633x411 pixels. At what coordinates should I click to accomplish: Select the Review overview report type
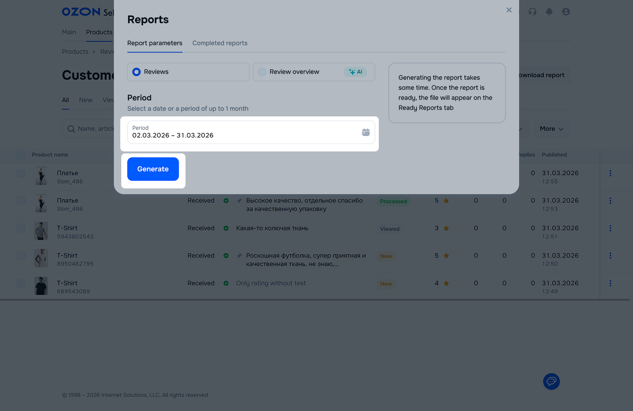point(262,72)
